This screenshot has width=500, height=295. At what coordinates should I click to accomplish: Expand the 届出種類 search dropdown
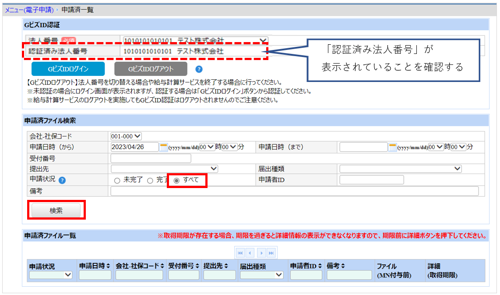(x=401, y=169)
